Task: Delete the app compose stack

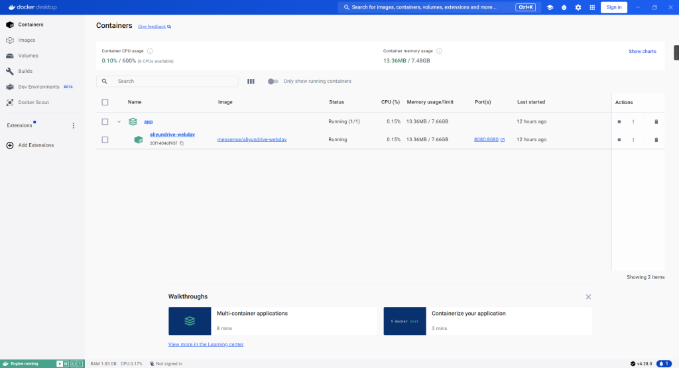Action: tap(656, 121)
